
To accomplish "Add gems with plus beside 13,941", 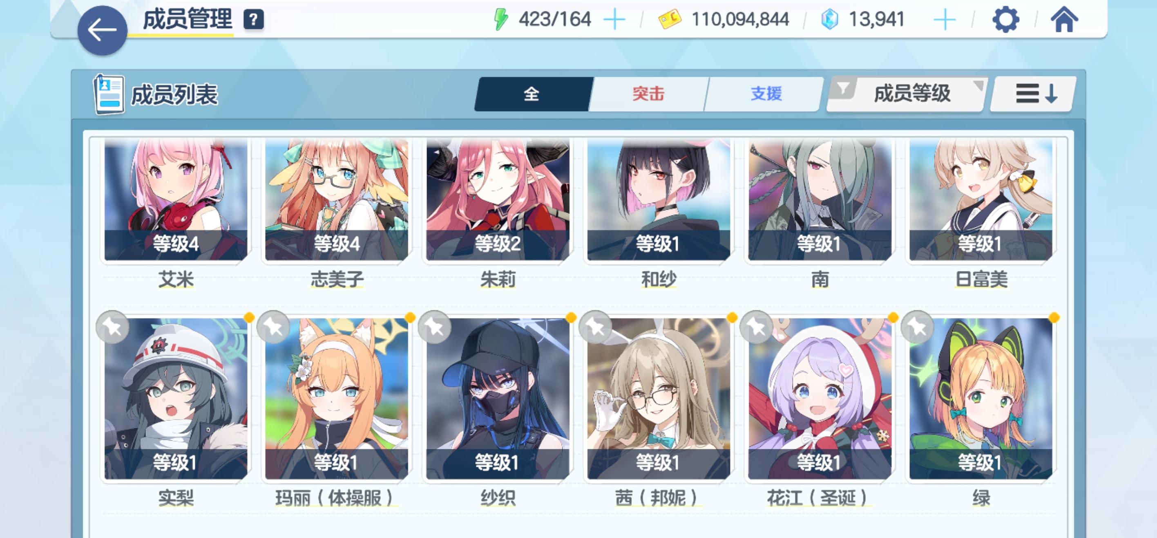I will point(944,20).
